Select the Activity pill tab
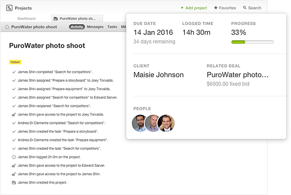The height and width of the screenshot is (195, 291). click(x=77, y=27)
